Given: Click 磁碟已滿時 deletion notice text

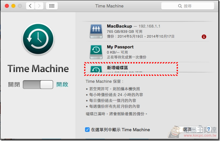Looking at the screenshot, I should tap(116, 114).
